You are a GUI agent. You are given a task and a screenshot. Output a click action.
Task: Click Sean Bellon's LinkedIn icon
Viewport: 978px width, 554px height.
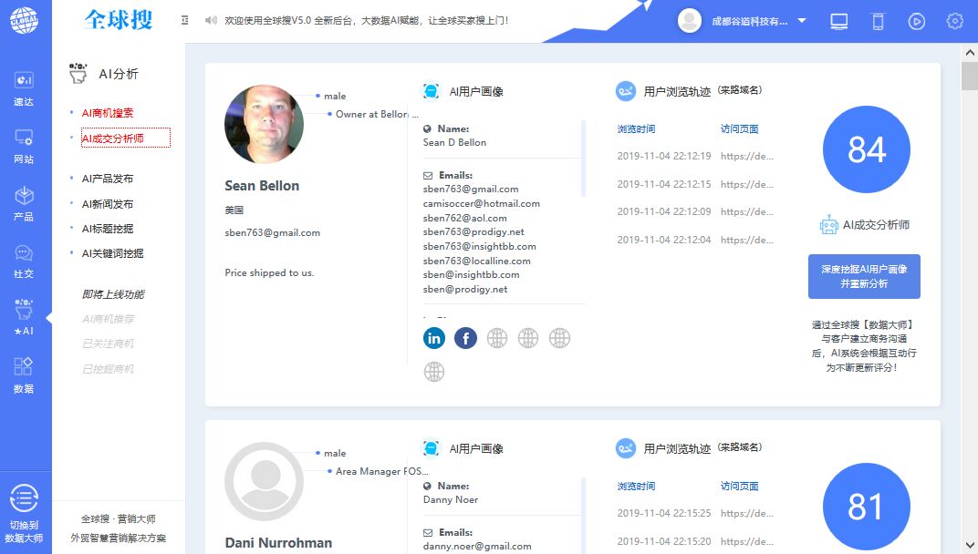[434, 337]
